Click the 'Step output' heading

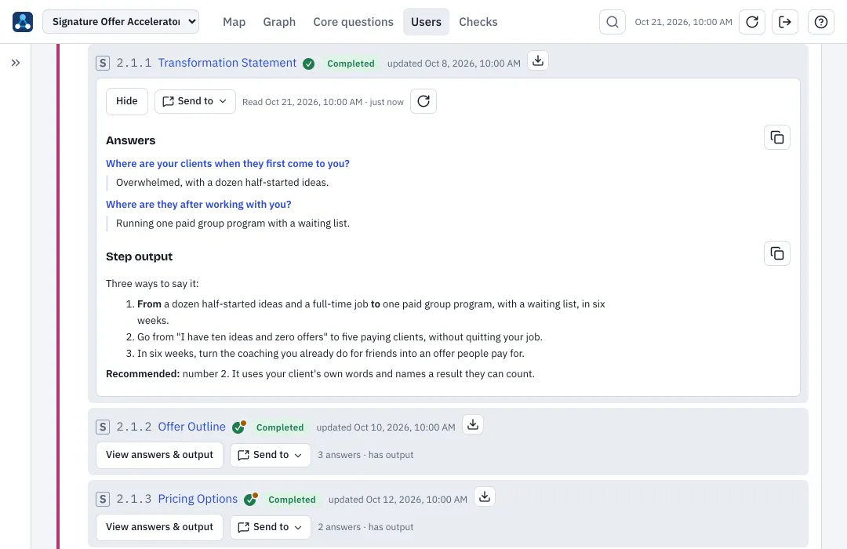(140, 256)
